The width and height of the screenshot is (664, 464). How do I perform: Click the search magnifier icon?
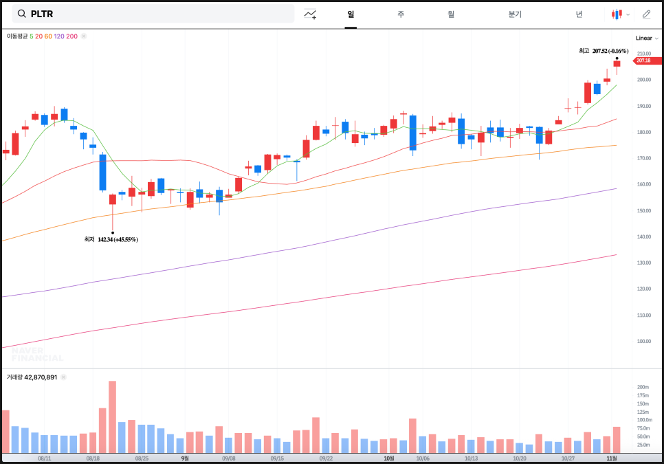point(22,14)
